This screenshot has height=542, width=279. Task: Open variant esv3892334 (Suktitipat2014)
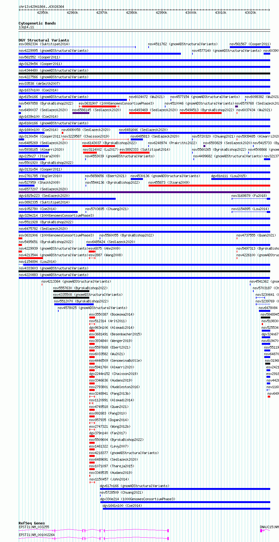pyautogui.click(x=44, y=44)
